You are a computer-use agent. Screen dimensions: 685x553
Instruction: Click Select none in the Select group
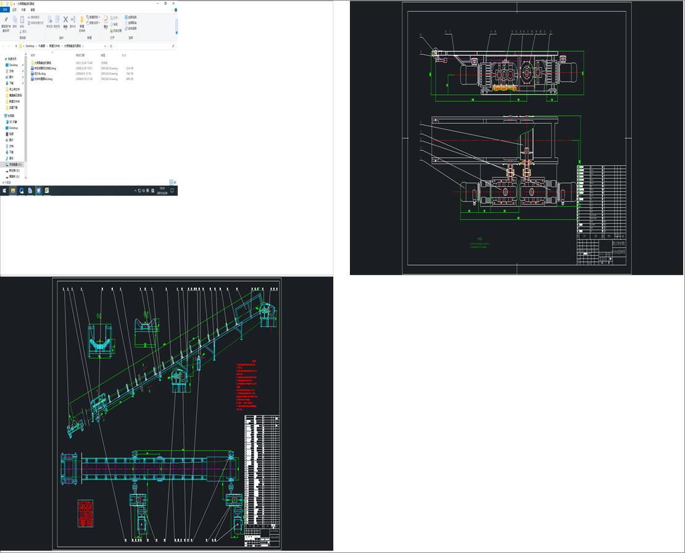point(131,23)
